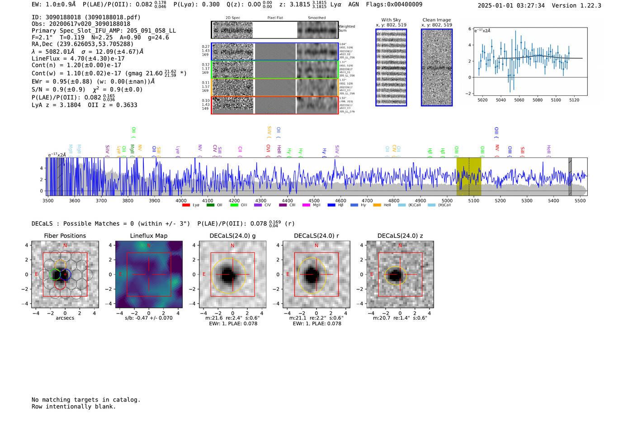Click the blue Hβ legend swatch
Viewport: 633px width, 431px height.
click(x=331, y=205)
